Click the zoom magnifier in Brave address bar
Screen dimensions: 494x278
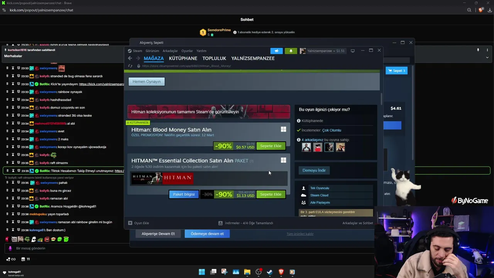[469, 10]
